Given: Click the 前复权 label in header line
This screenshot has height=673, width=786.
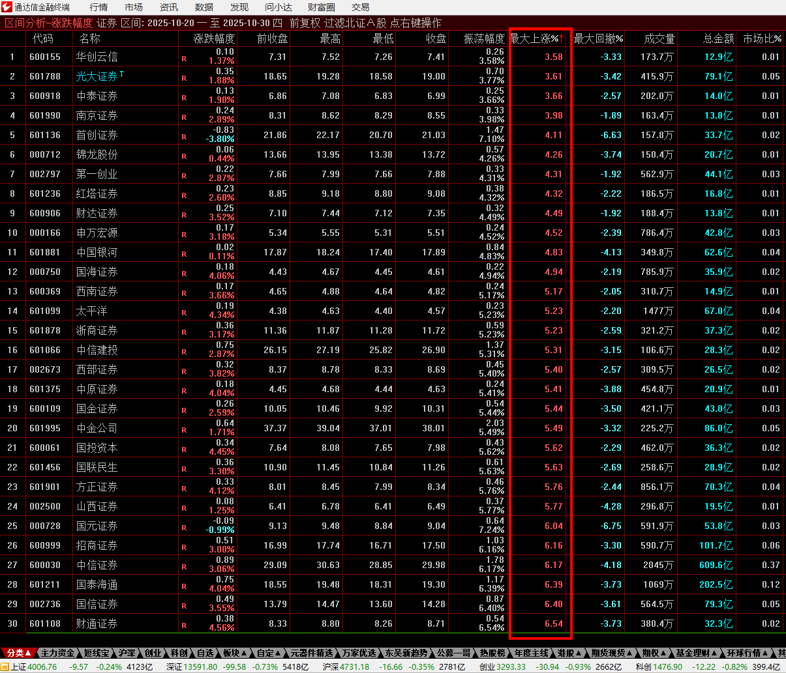Looking at the screenshot, I should (x=305, y=23).
